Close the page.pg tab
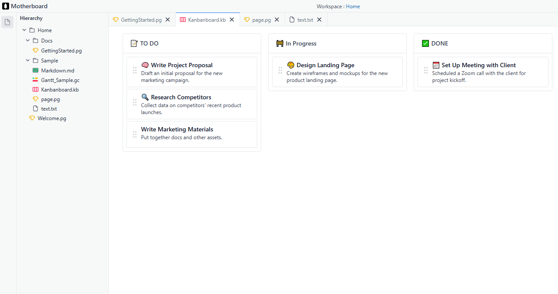Screen dimensions: 558x294 point(277,20)
